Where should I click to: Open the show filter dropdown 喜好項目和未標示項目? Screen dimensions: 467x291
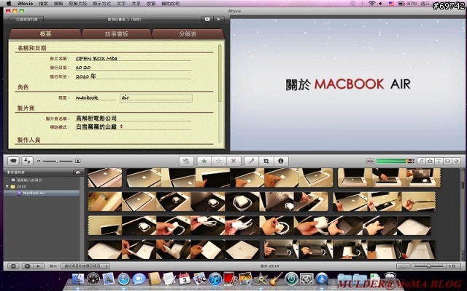(x=85, y=266)
